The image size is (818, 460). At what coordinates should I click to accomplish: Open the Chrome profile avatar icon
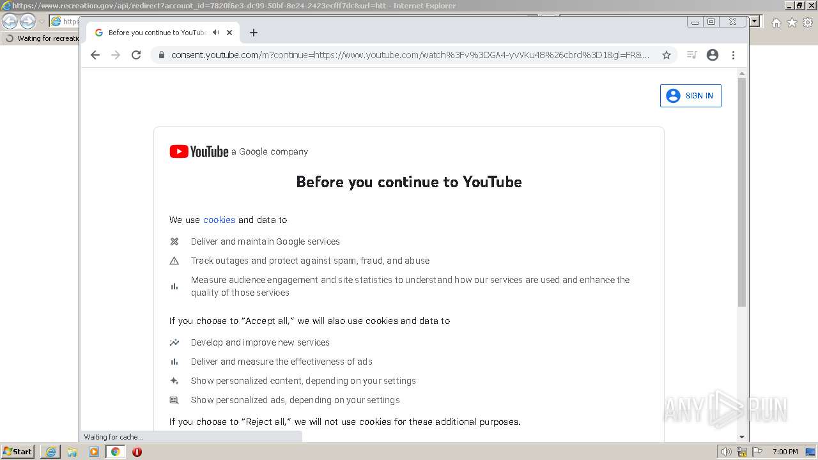(x=713, y=55)
